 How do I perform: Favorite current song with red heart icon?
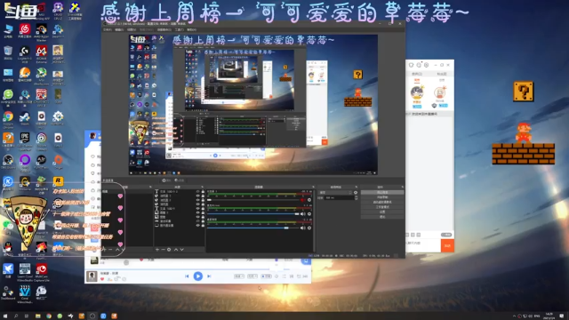click(102, 279)
